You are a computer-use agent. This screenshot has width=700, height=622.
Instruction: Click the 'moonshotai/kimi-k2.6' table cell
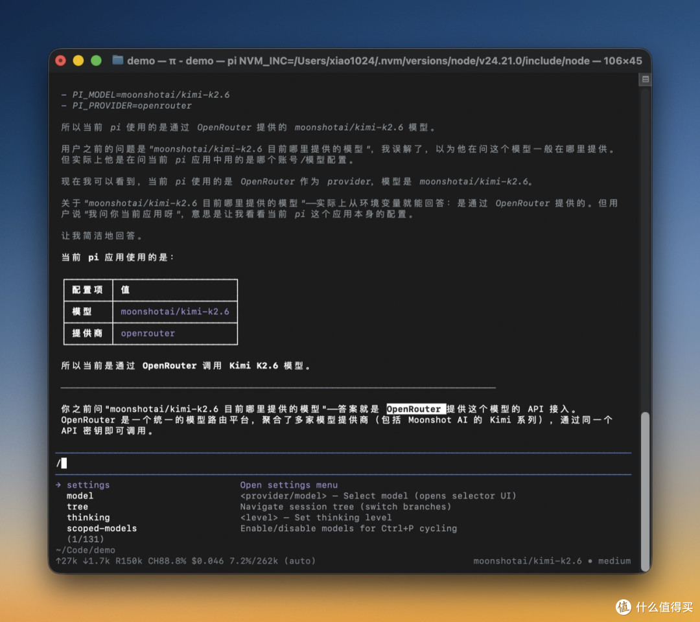174,312
